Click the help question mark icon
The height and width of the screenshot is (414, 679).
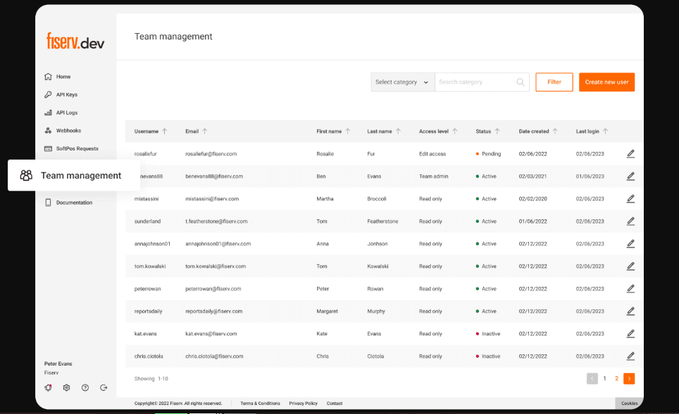85,387
